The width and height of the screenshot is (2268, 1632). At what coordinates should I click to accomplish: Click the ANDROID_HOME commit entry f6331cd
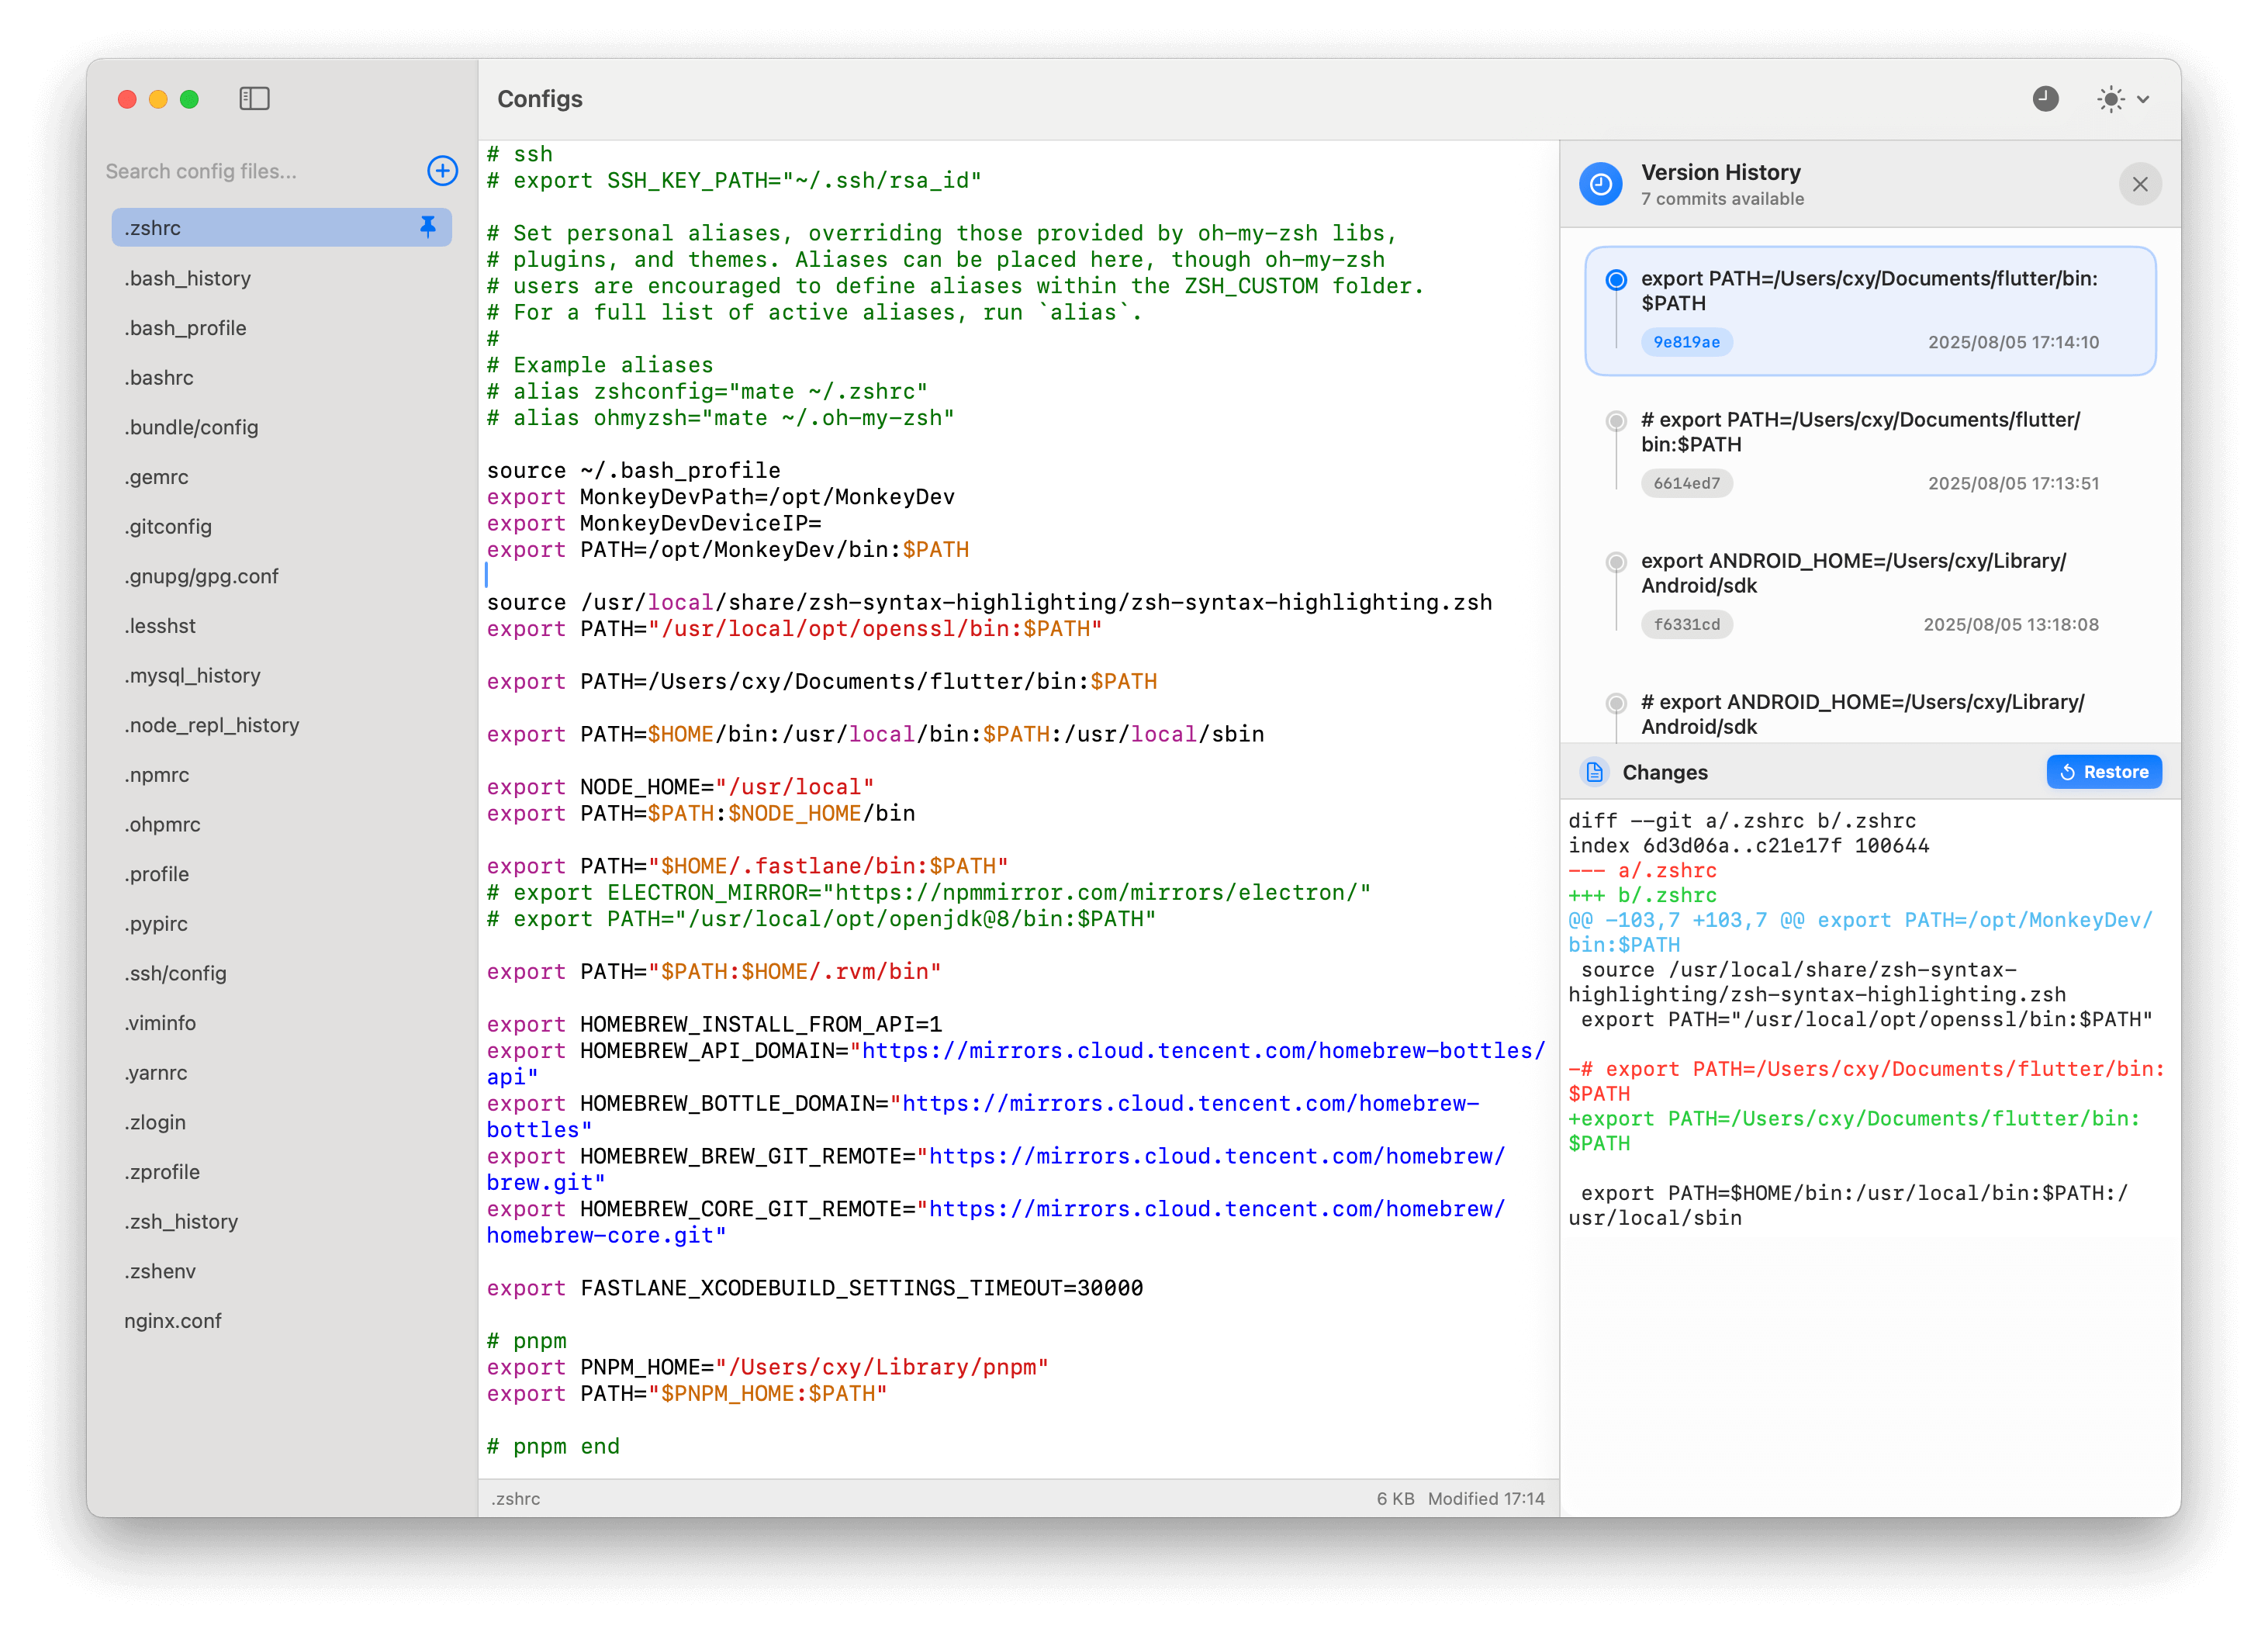coord(1853,573)
